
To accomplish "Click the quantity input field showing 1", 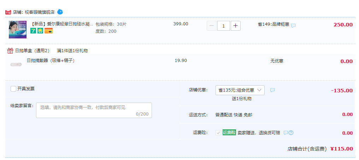I will click(x=223, y=26).
